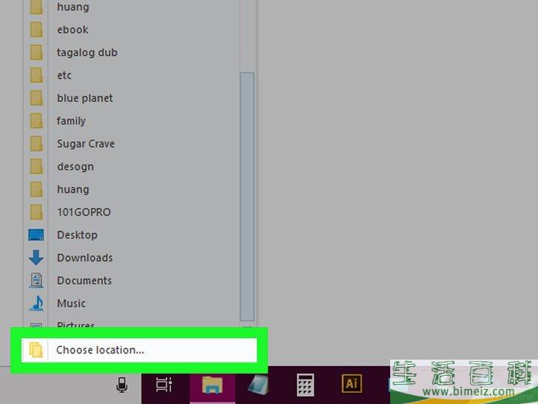Open File Explorer from the taskbar
Viewport: 538px width, 404px height.
tap(212, 385)
